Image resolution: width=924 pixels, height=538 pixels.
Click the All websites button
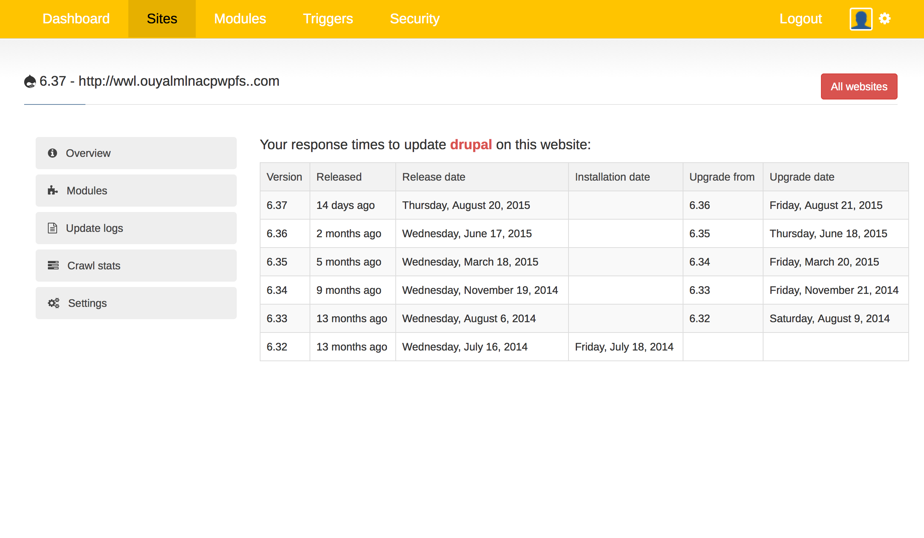pos(858,86)
